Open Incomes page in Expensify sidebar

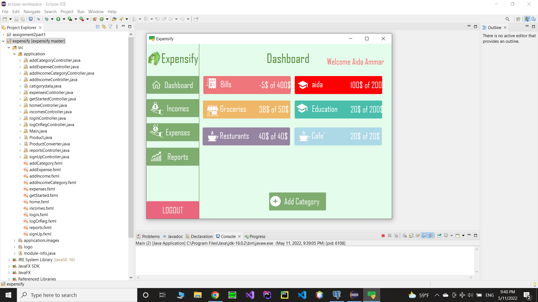(x=173, y=108)
